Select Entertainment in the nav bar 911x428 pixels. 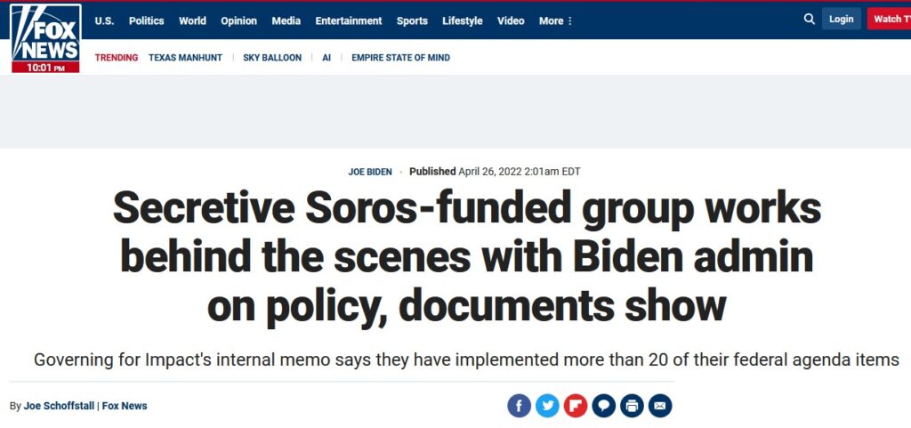349,20
